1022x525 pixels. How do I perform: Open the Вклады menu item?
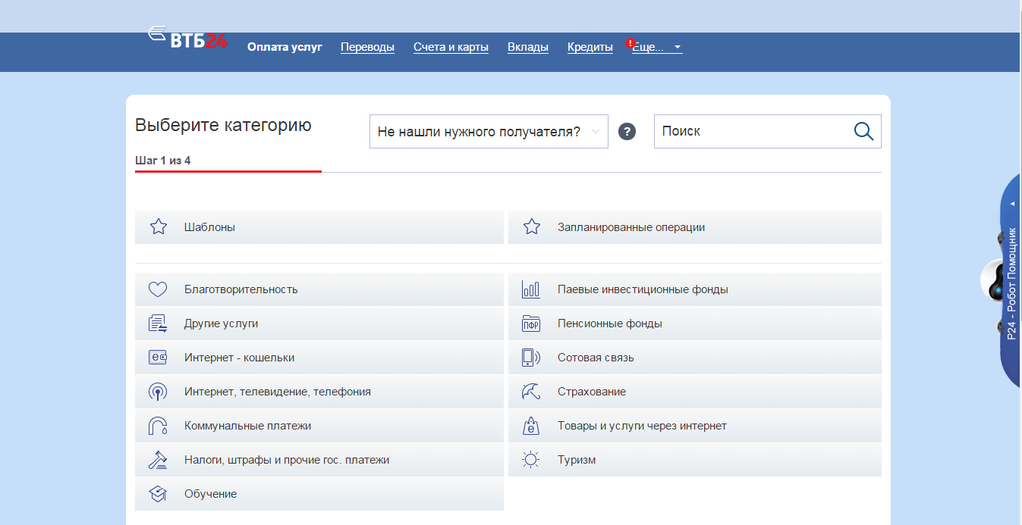tap(527, 47)
